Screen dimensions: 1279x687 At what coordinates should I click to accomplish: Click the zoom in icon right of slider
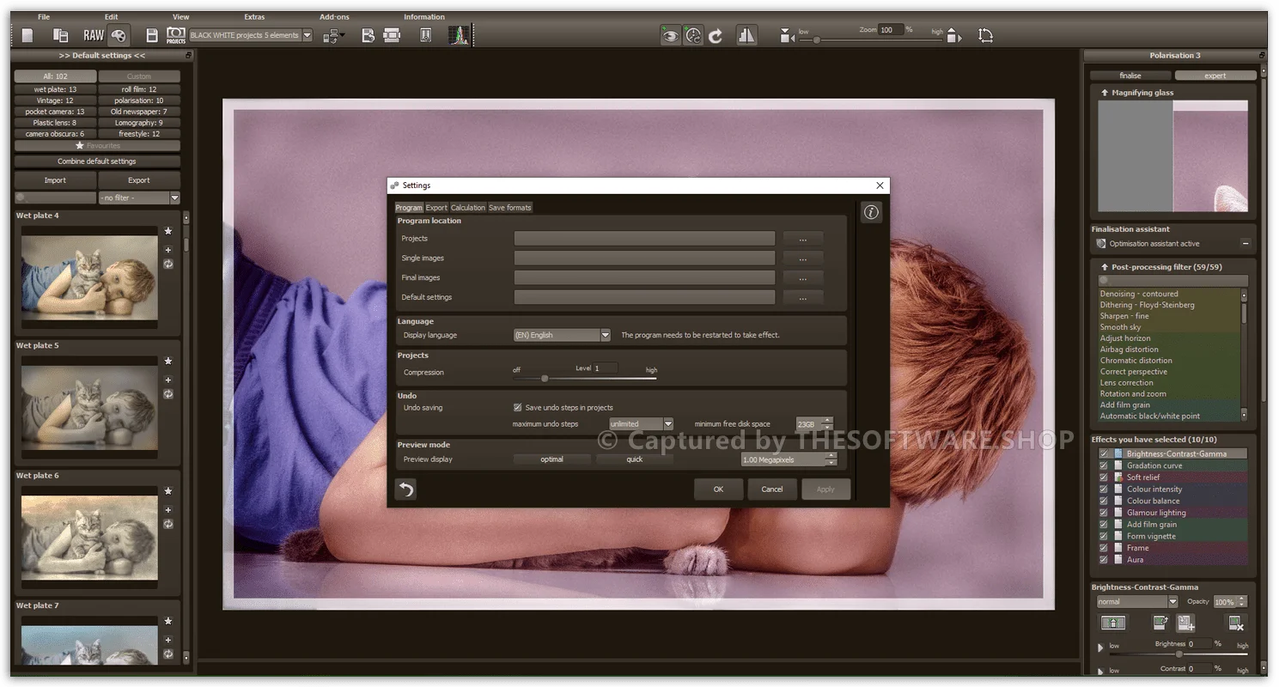point(953,35)
